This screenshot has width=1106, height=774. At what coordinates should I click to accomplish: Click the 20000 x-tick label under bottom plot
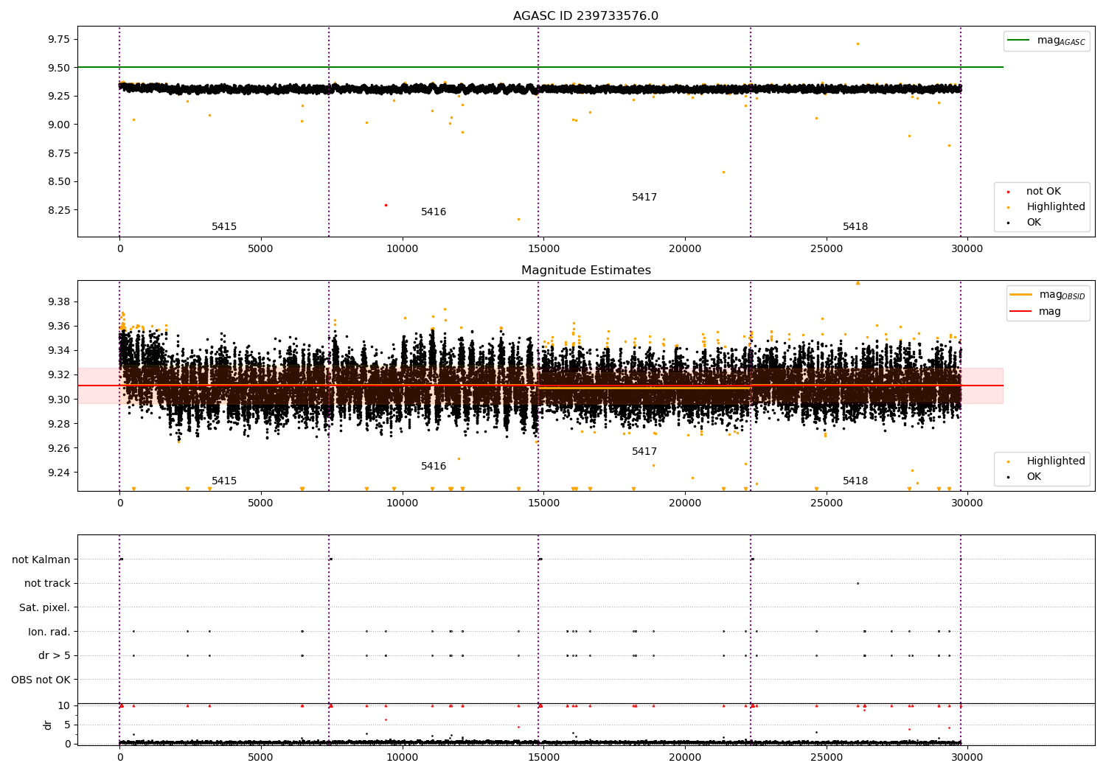[685, 758]
